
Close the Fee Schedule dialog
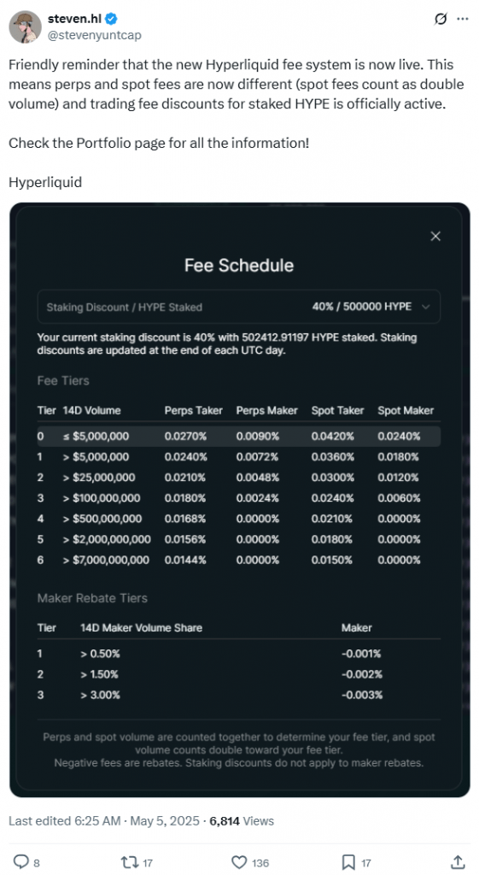[435, 236]
